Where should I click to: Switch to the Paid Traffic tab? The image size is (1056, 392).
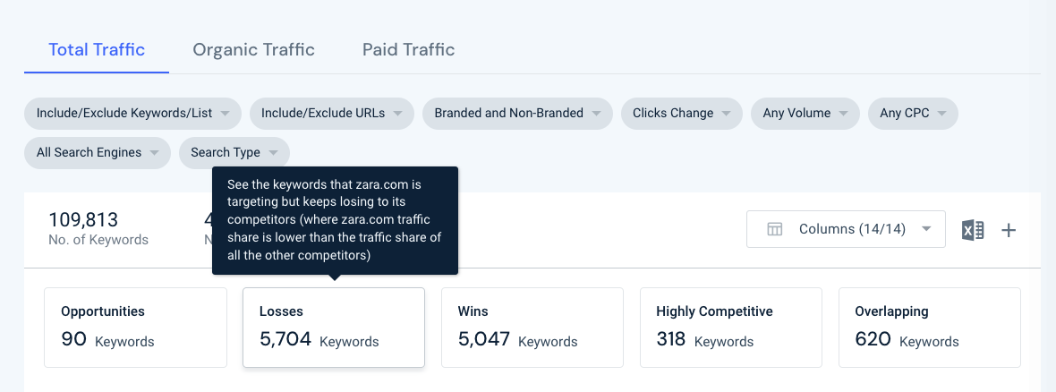[x=408, y=50]
